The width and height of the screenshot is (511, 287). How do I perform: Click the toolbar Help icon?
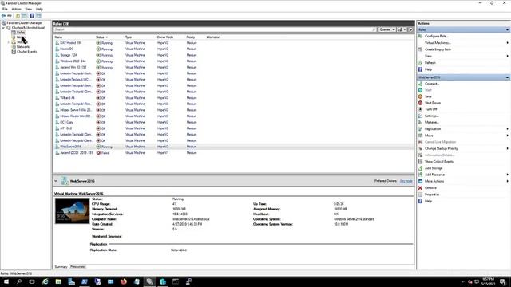[32, 16]
